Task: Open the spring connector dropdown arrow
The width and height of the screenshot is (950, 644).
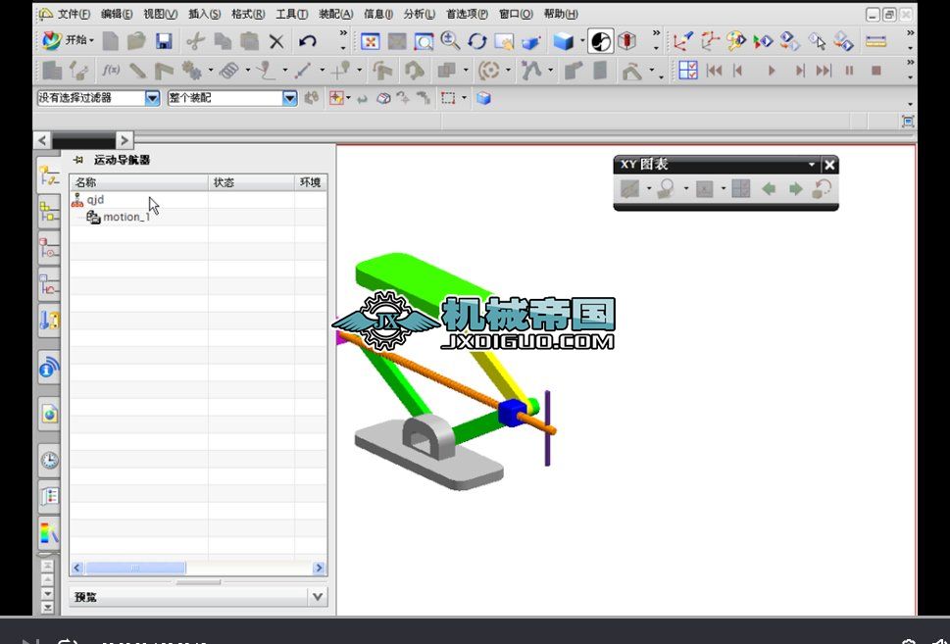Action: (248, 71)
